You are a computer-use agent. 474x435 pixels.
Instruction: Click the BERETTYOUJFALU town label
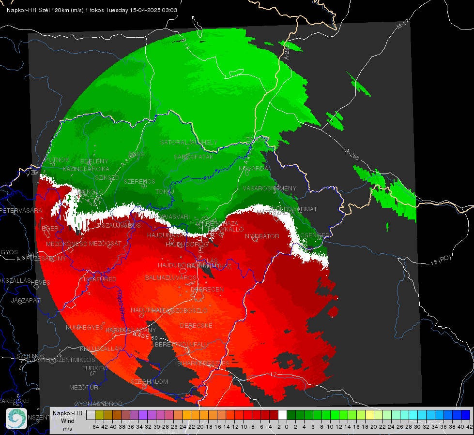[x=182, y=345]
